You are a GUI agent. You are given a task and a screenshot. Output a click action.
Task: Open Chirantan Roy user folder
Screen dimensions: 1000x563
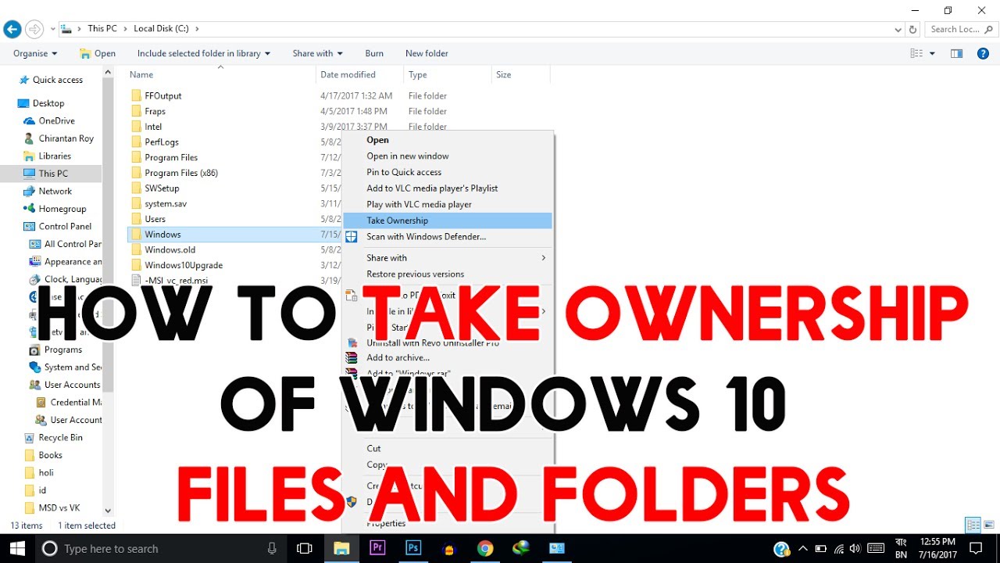[x=66, y=138]
